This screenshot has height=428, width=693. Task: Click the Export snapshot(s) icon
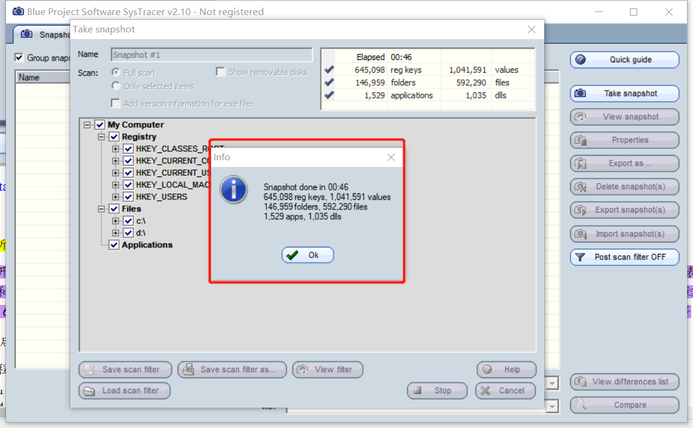coord(580,210)
